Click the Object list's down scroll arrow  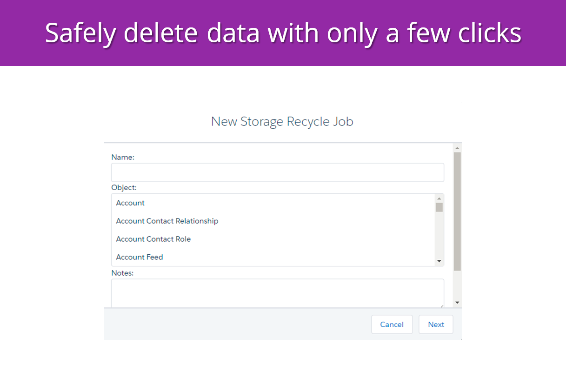[439, 262]
